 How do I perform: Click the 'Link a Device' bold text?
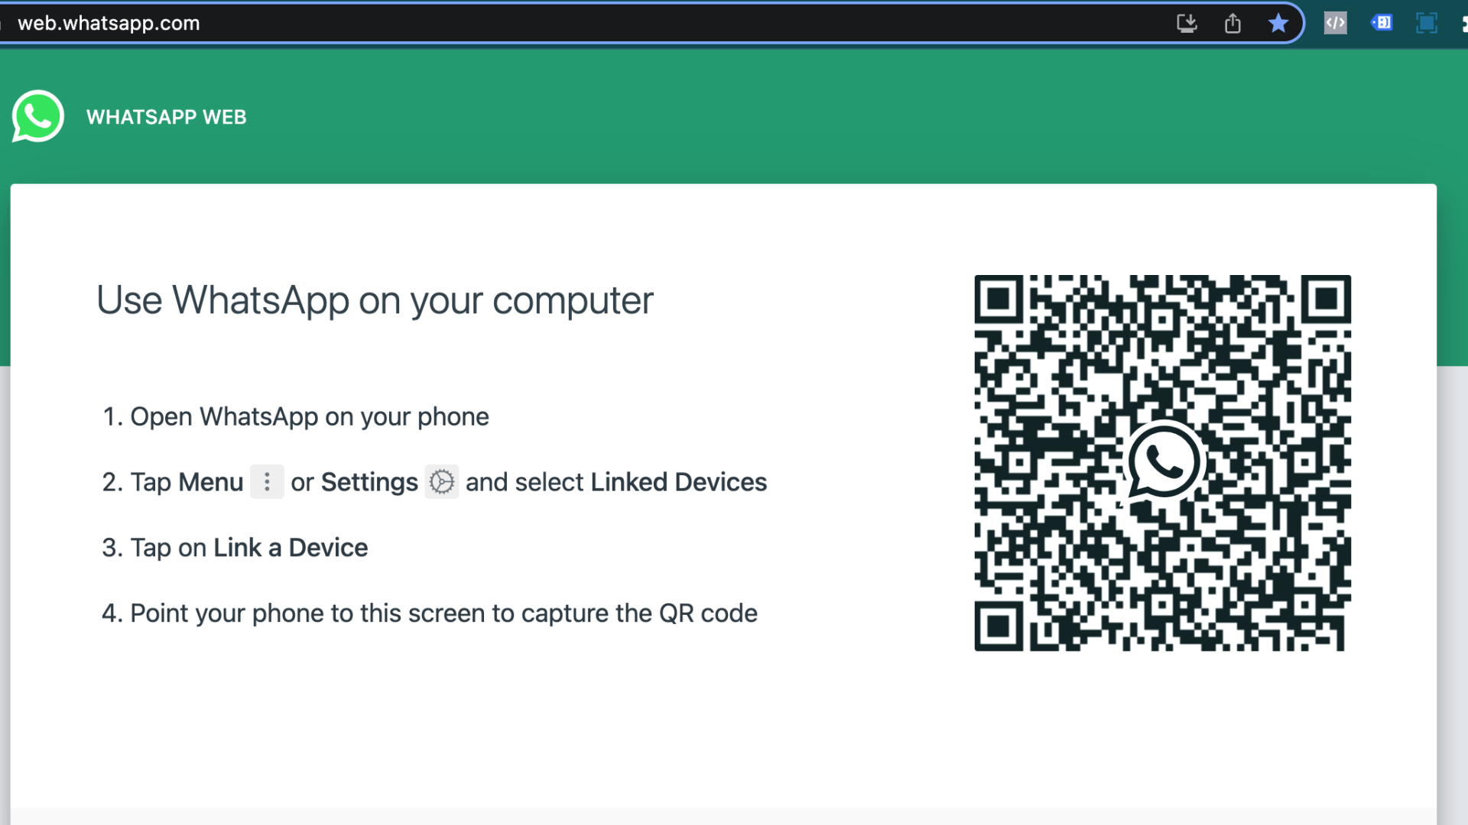(291, 548)
